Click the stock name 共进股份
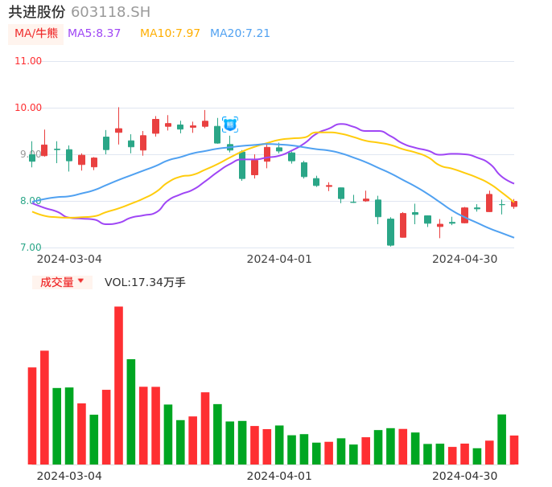 tap(37, 12)
